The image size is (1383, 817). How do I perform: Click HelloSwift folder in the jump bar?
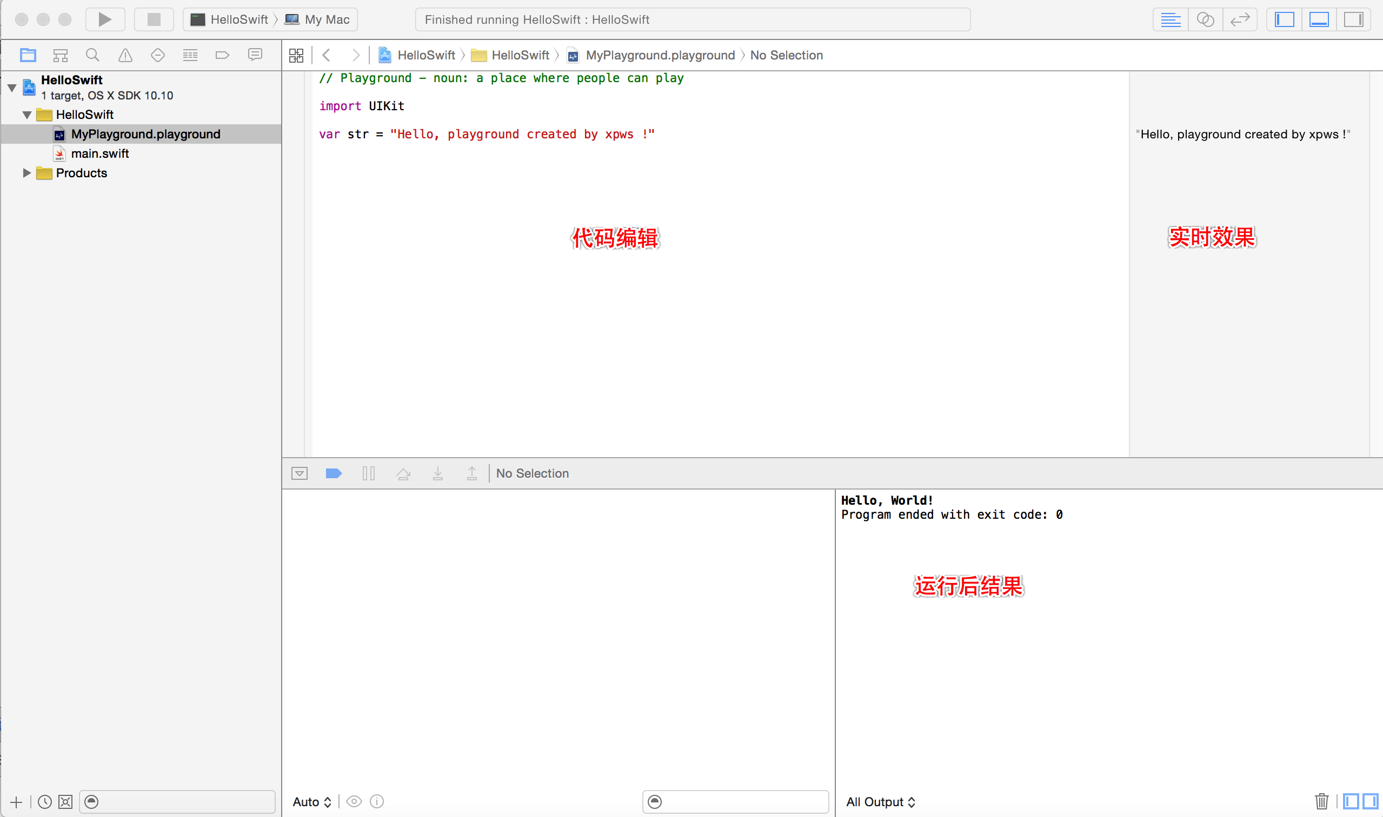[510, 55]
